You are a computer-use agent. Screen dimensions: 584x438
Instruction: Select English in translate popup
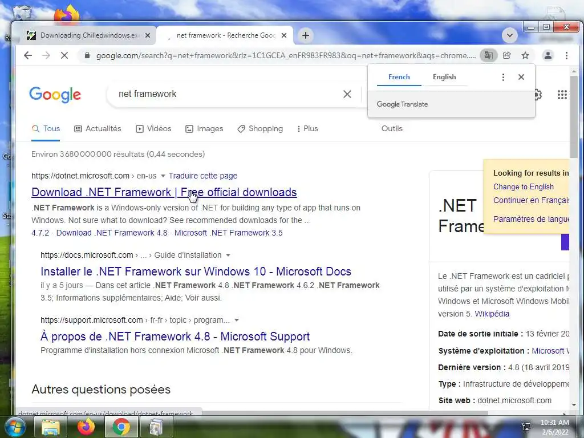[444, 77]
